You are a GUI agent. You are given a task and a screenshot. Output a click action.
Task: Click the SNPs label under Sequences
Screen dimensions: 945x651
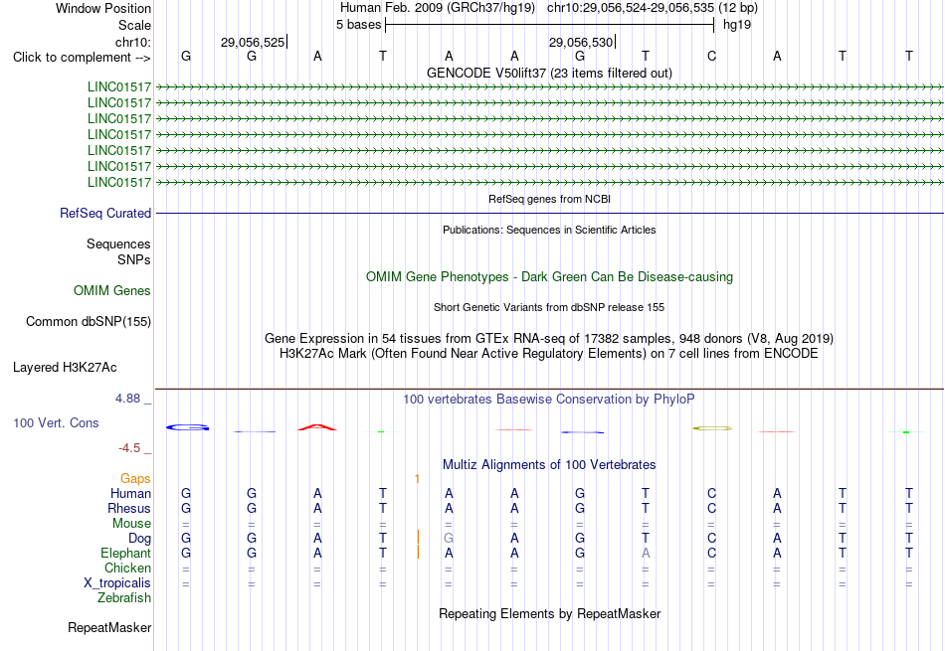point(134,259)
